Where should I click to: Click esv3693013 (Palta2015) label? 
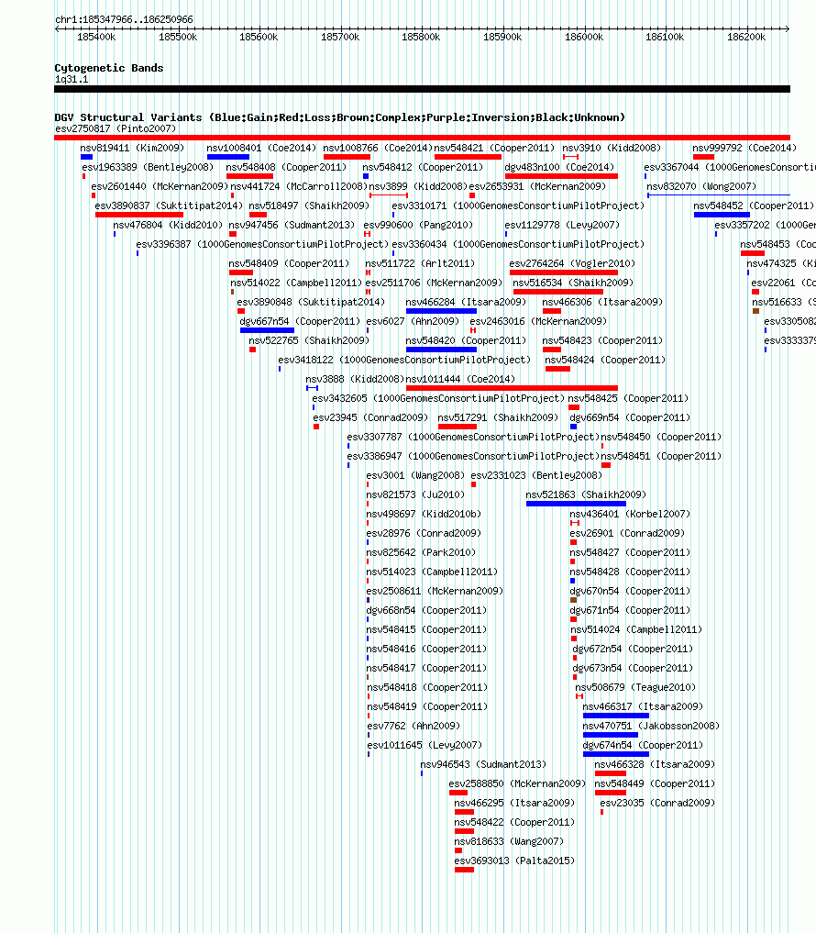click(515, 861)
